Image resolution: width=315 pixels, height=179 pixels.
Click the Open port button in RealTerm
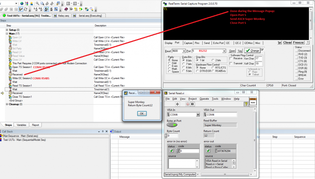click(x=232, y=51)
